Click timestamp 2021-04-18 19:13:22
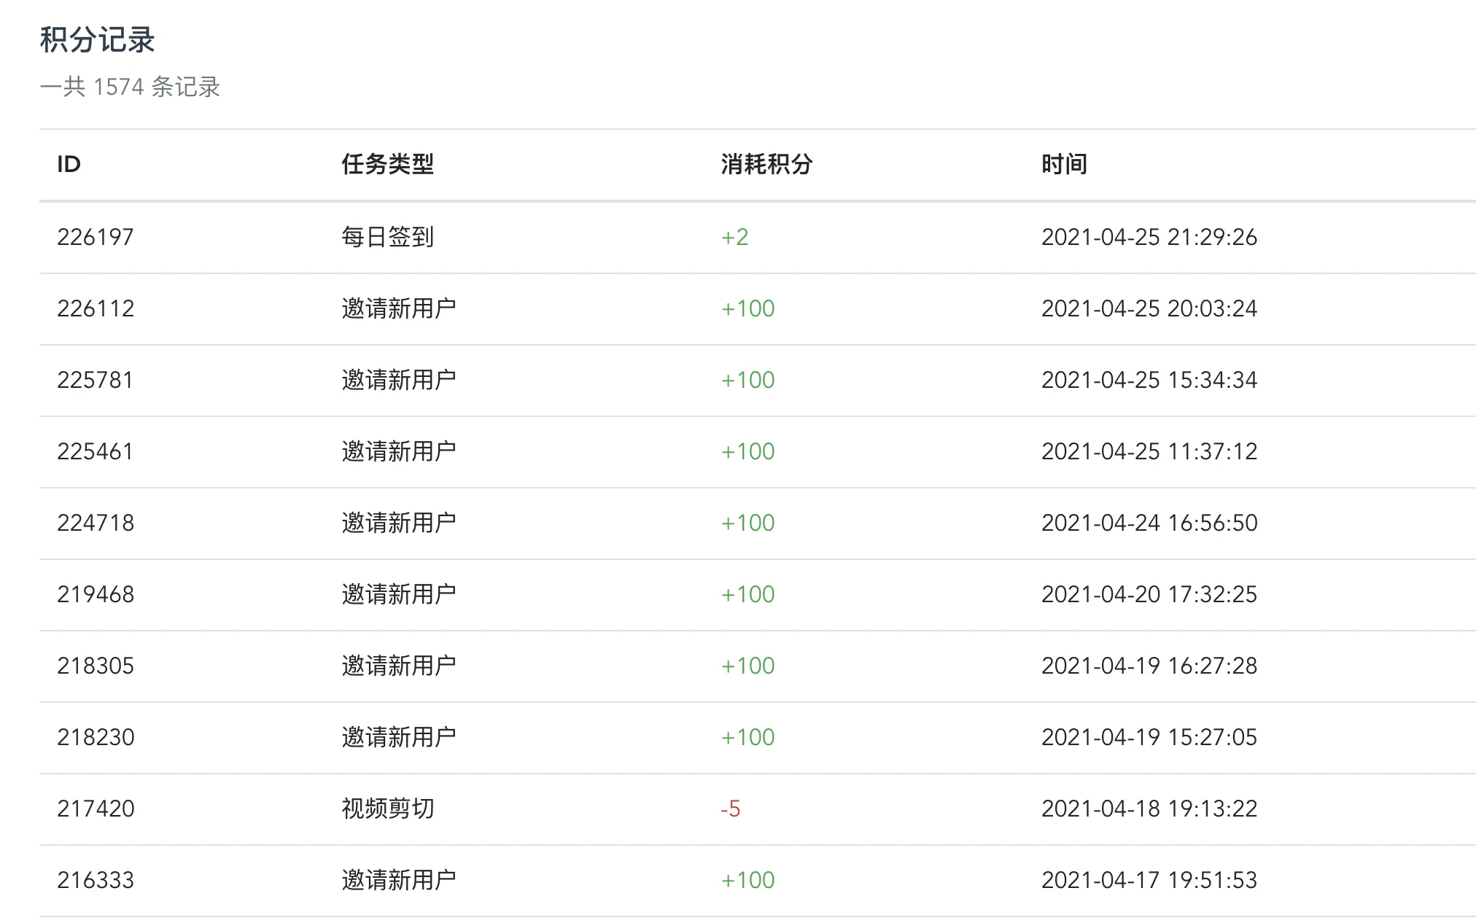The height and width of the screenshot is (923, 1476). tap(1149, 809)
